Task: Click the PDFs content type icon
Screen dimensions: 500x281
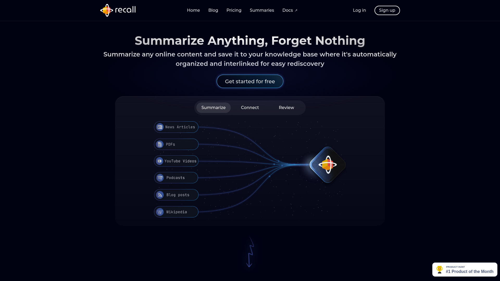Action: click(160, 144)
